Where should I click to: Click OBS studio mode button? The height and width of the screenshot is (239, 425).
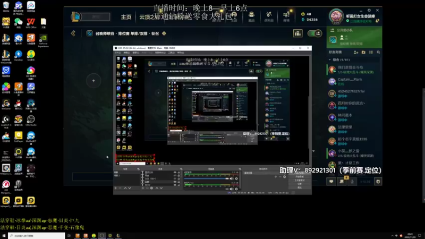pos(300,180)
